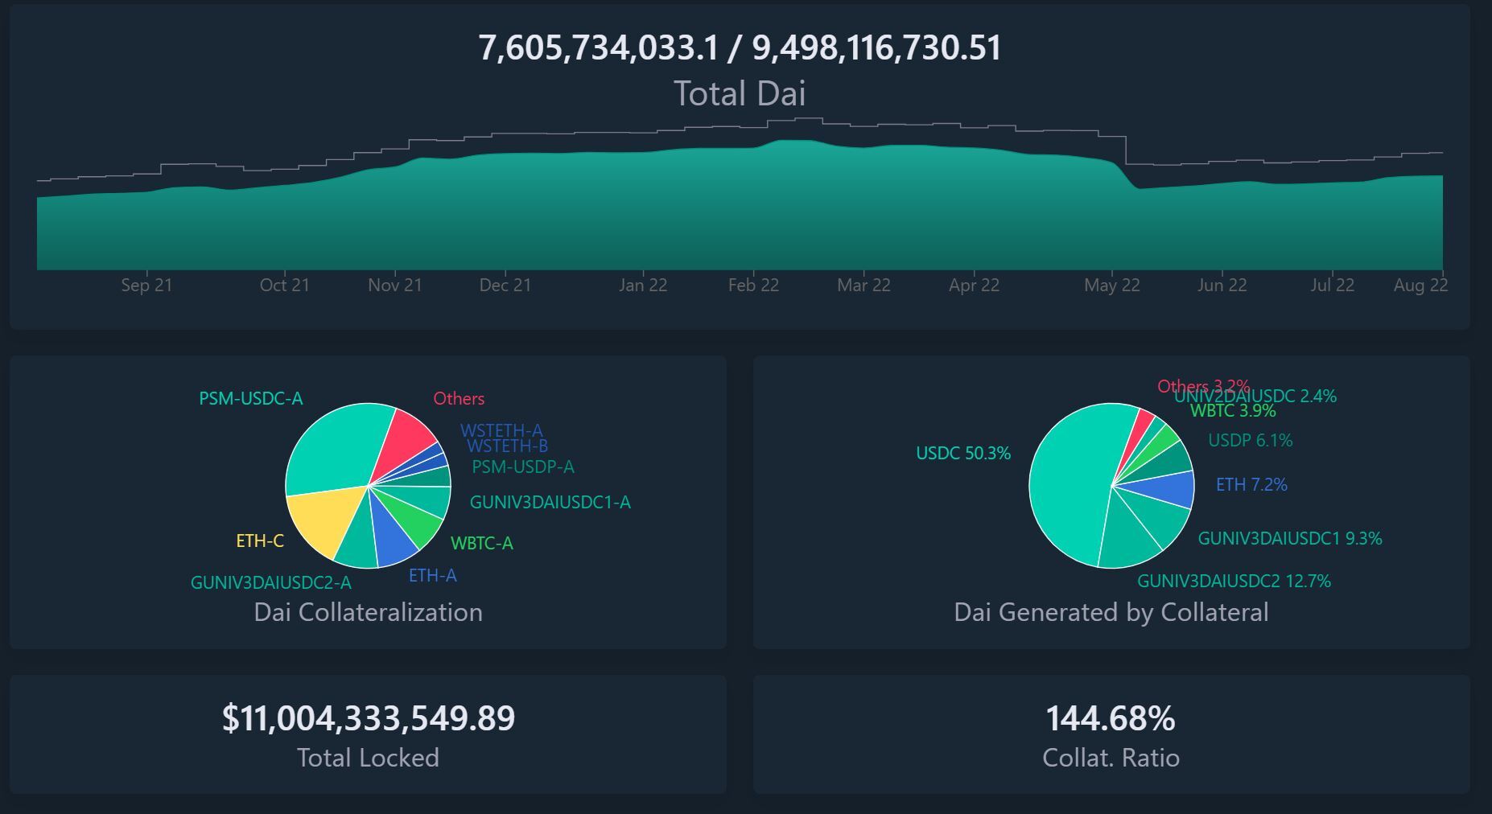Click the Total Dai amount 7,605,734,033.1 / 9,498,116,730.51

[x=740, y=47]
